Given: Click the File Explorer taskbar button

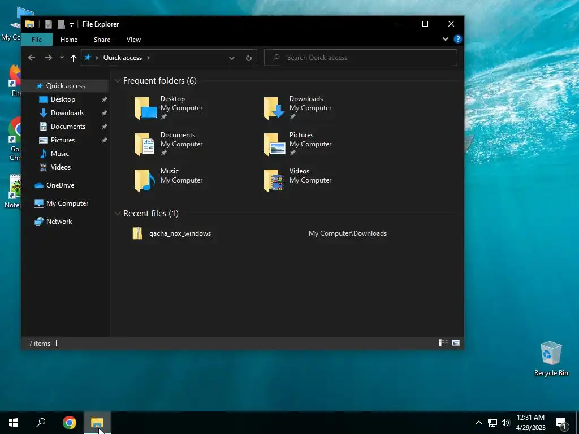Looking at the screenshot, I should tap(97, 423).
